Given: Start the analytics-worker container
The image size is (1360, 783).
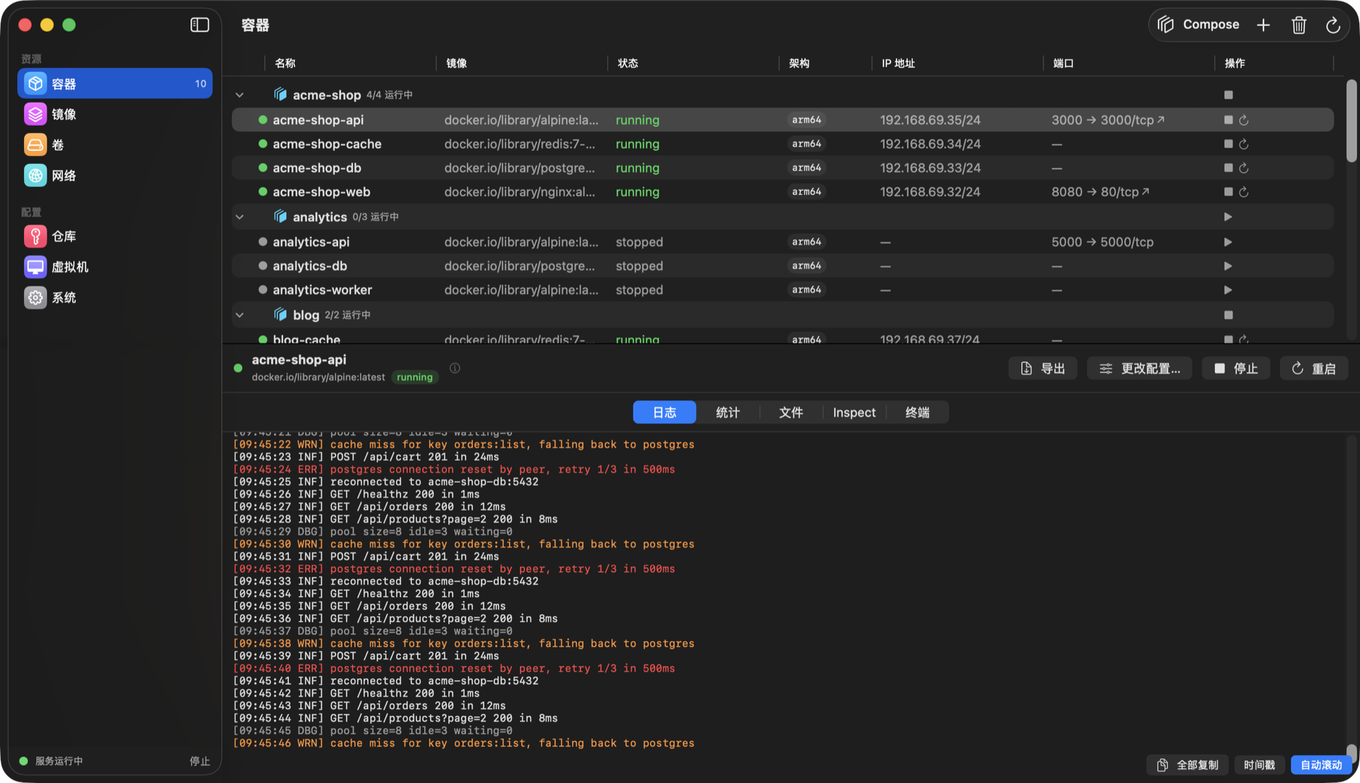Looking at the screenshot, I should 1228,289.
